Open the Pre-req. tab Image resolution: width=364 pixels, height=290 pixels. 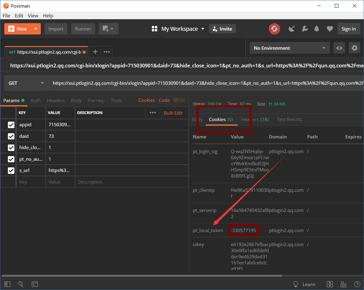point(96,101)
